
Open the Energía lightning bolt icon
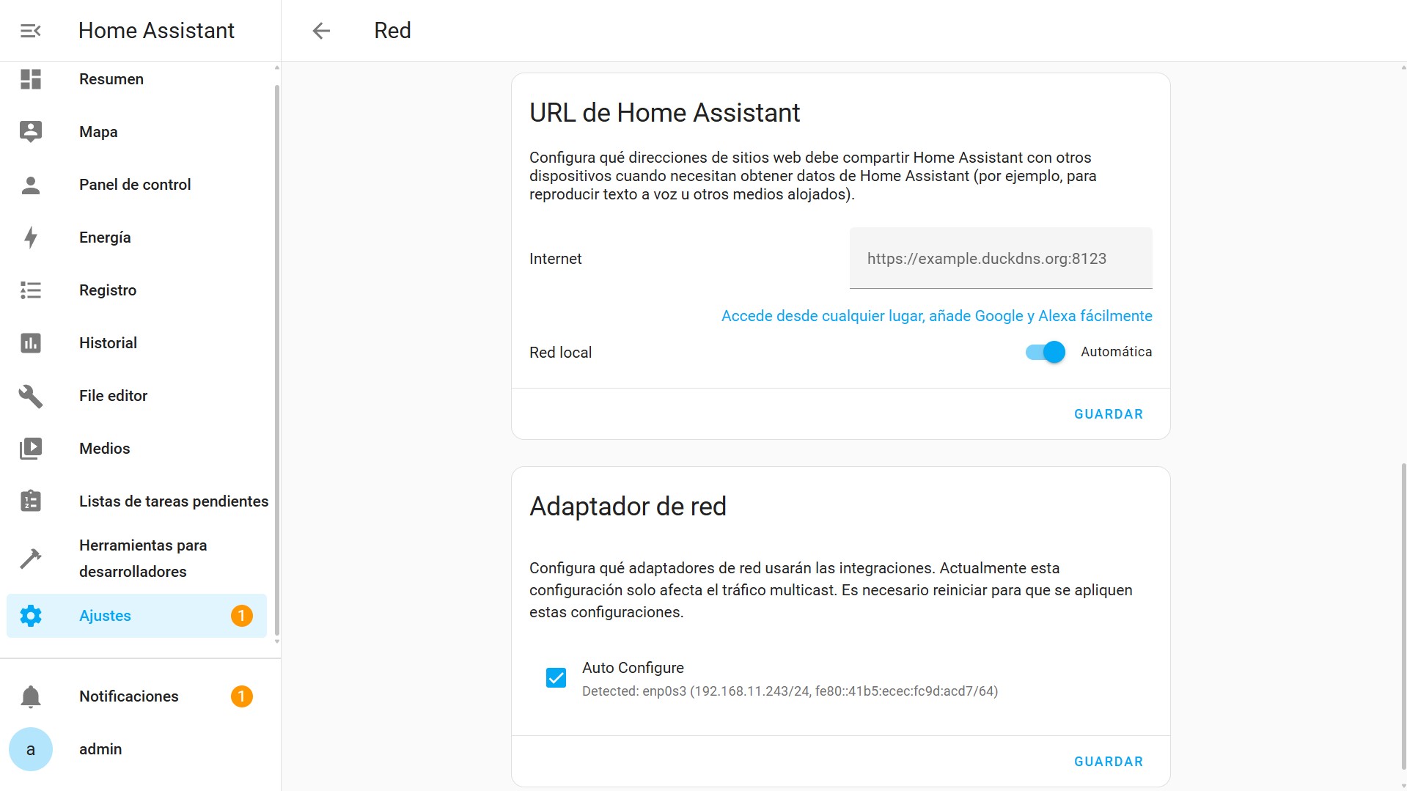30,238
